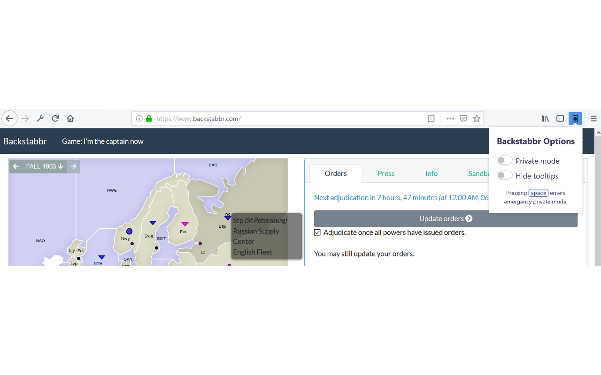Uncheck Adjudicate once all powers issued orders

coord(317,232)
